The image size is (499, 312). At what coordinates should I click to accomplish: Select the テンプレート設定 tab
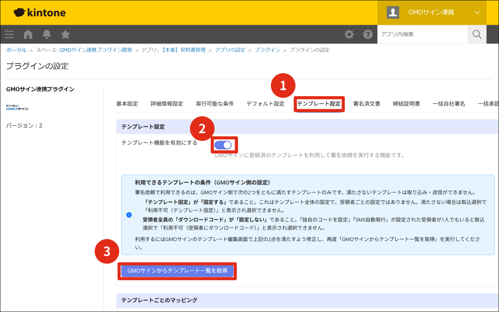pyautogui.click(x=319, y=104)
